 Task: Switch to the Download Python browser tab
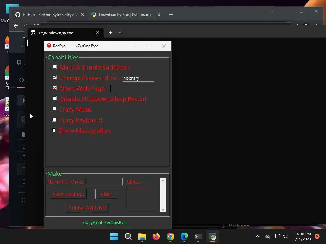124,15
